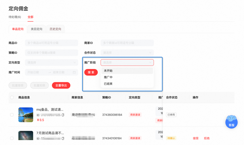244x145 pixels.
Task: Click the 开始日期 date field
Action: pyautogui.click(x=33, y=72)
